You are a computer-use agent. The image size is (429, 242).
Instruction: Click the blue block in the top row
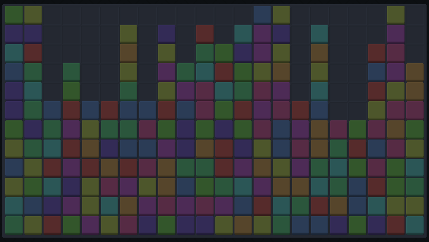click(x=262, y=15)
